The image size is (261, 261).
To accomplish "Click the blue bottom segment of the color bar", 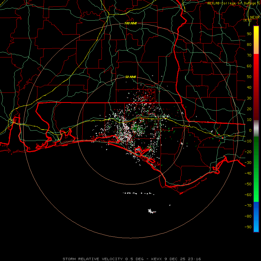I will click(x=256, y=217).
